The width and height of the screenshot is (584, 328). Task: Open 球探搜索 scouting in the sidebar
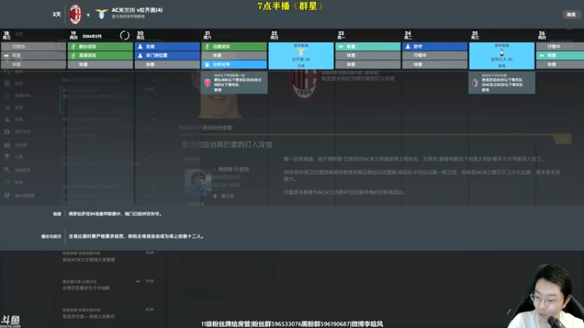pyautogui.click(x=23, y=171)
